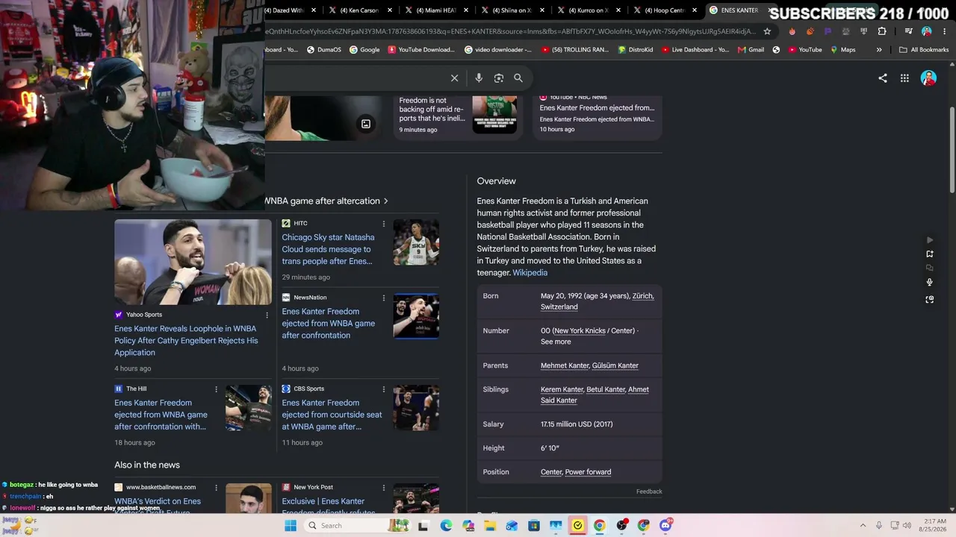956x537 pixels.
Task: Open the DumaOS bookmark
Action: pos(323,50)
